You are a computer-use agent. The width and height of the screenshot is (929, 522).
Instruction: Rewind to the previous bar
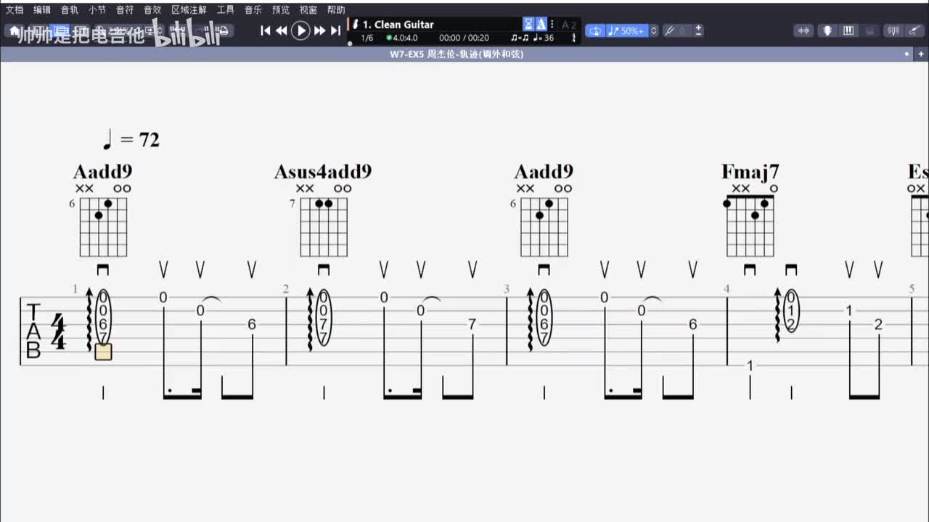(x=282, y=30)
